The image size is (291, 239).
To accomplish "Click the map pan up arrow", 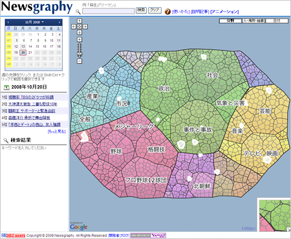I will pos(80,21).
